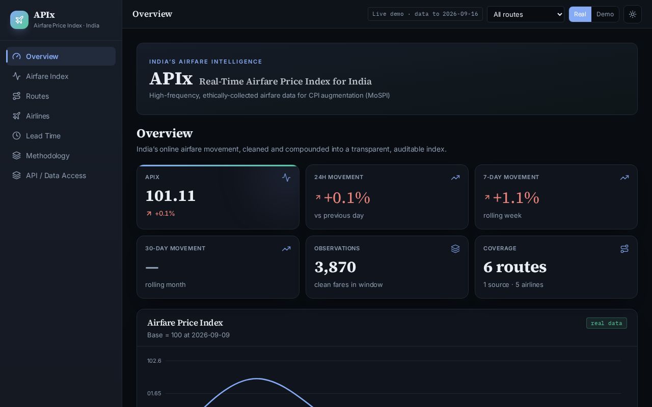Open the All routes dropdown
652x407 pixels.
point(526,14)
